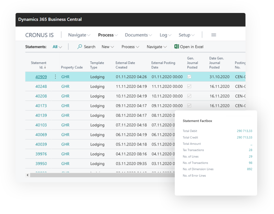Open statement 40039 link
This screenshot has height=214, width=274.
(41, 144)
